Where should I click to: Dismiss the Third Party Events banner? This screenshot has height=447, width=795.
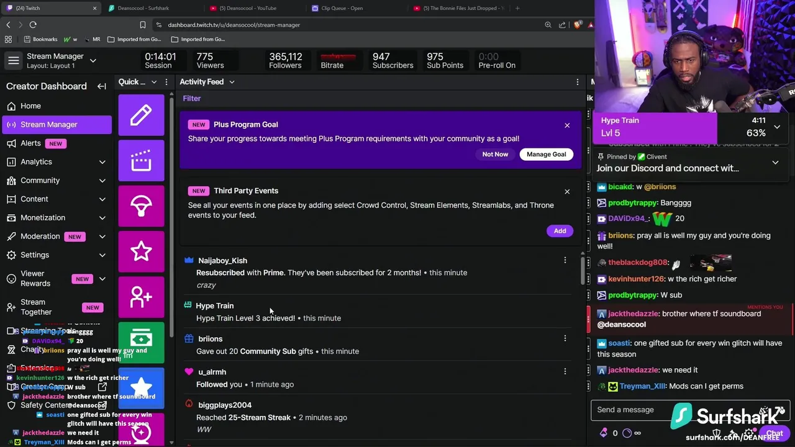click(x=567, y=192)
